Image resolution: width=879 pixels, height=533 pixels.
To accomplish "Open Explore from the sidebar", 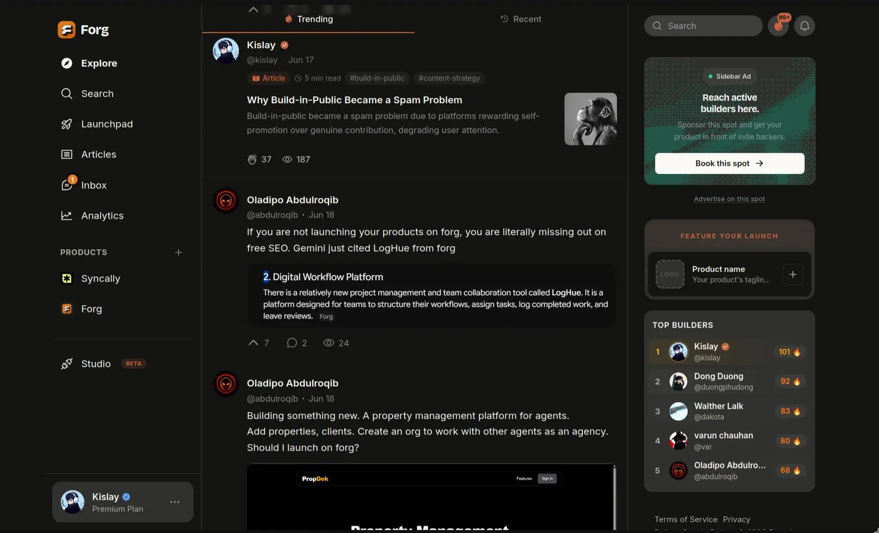I will click(89, 63).
